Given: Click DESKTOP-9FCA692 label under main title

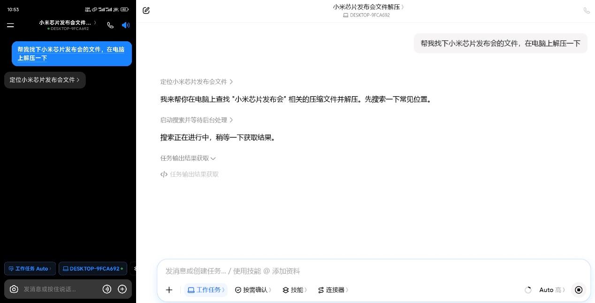Looking at the screenshot, I should click(x=366, y=15).
